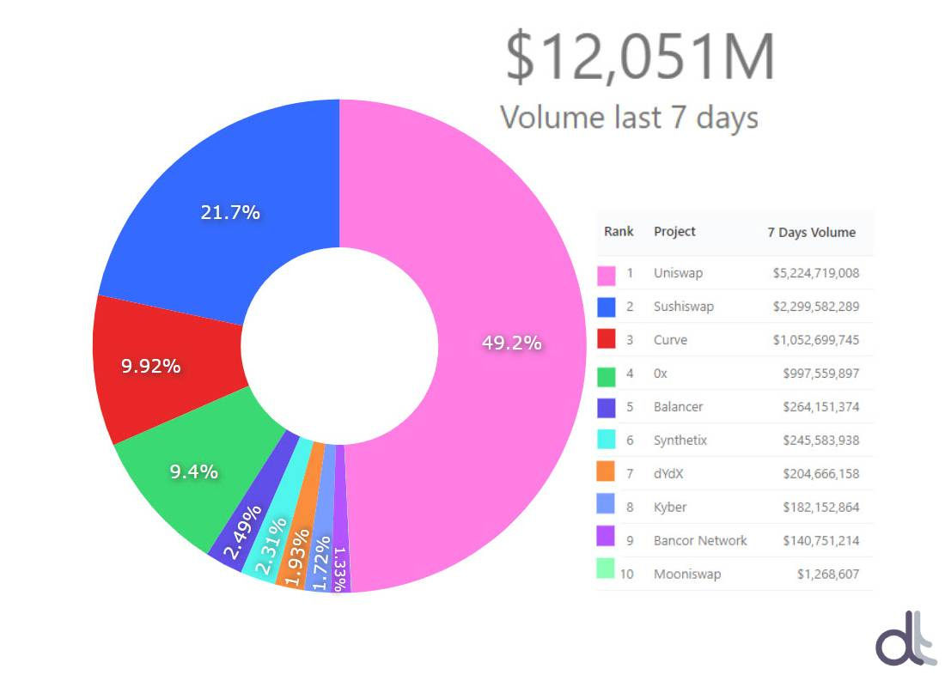The image size is (945, 687).
Task: Click the cyan Synthetix legend swatch
Action: pos(607,440)
